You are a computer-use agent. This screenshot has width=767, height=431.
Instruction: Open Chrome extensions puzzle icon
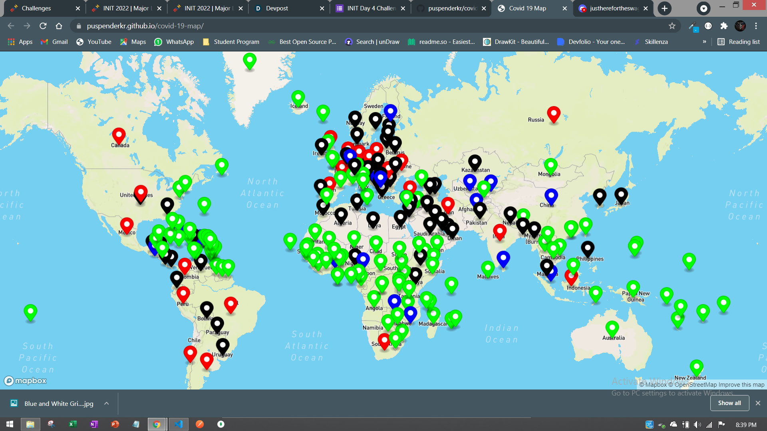pos(724,26)
